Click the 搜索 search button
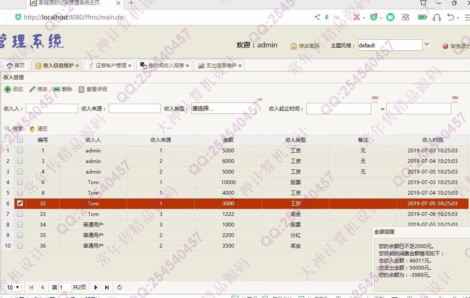Screen dimensions: 470x298 click(x=14, y=129)
